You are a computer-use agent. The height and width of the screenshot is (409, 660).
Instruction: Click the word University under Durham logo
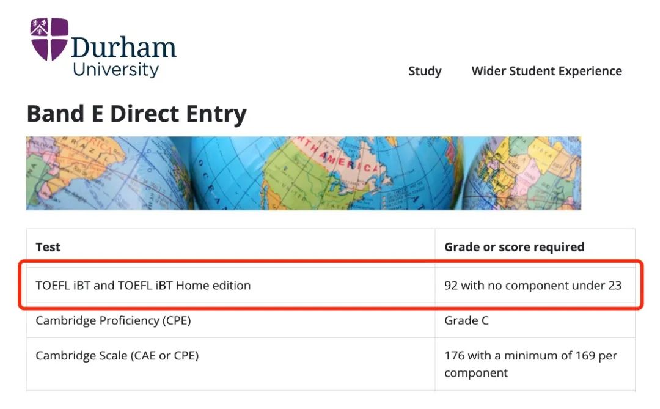click(116, 70)
